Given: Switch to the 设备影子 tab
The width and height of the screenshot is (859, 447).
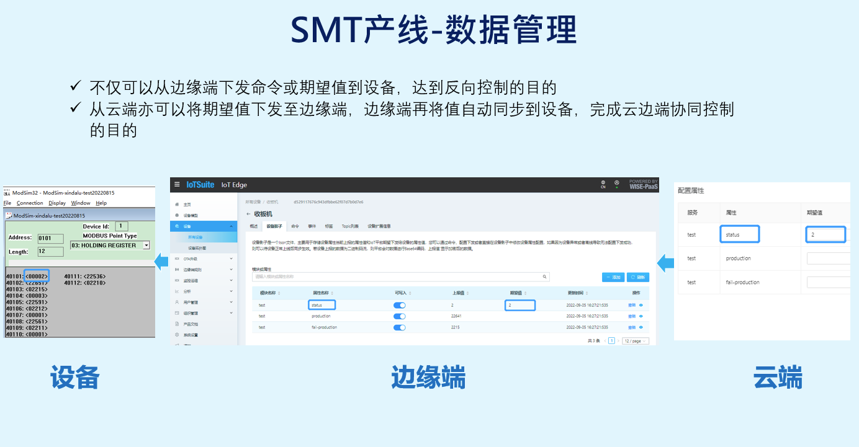Looking at the screenshot, I should tap(274, 226).
